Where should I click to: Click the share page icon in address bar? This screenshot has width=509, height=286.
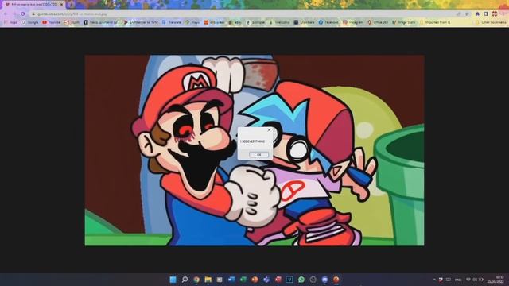tap(458, 14)
